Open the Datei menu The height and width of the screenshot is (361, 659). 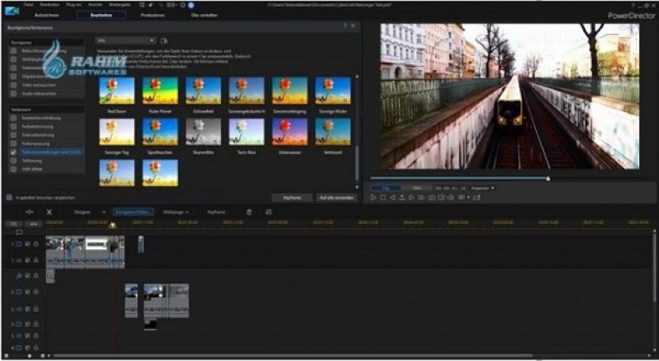(x=29, y=4)
